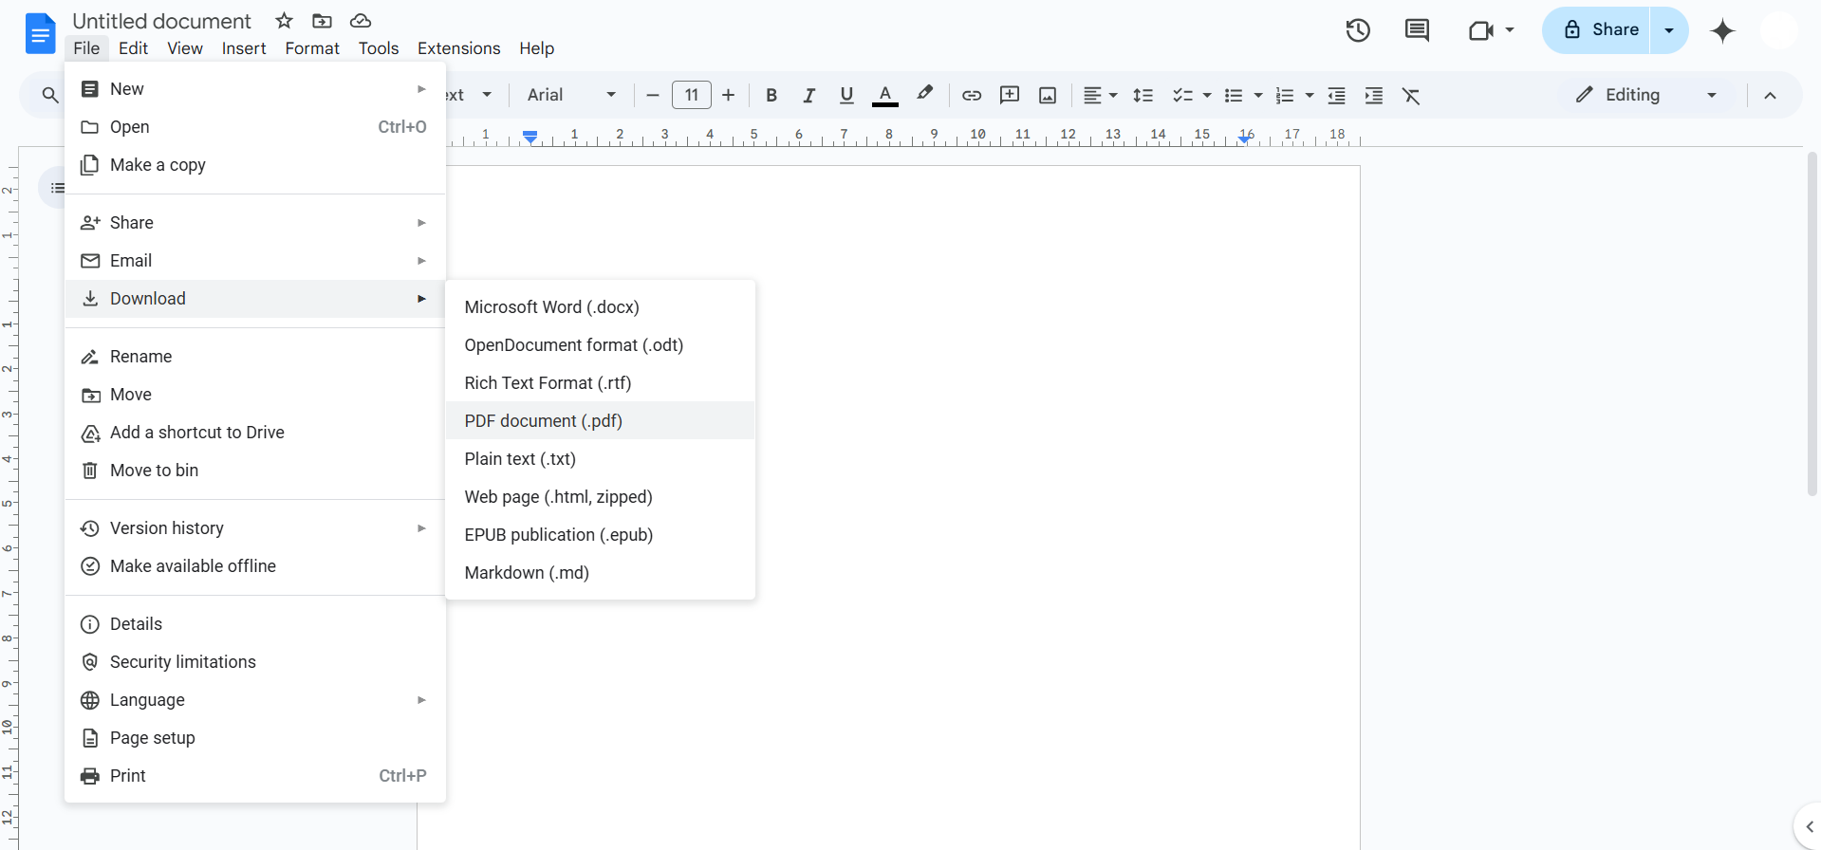Click the font size input field
Viewport: 1821px width, 850px height.
[691, 95]
